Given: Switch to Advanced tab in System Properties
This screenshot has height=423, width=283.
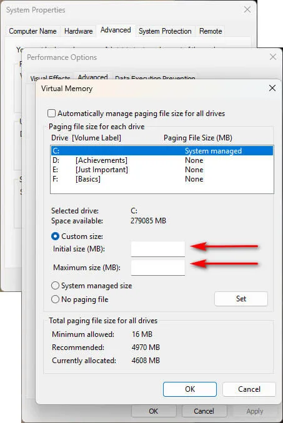Looking at the screenshot, I should pos(116,30).
